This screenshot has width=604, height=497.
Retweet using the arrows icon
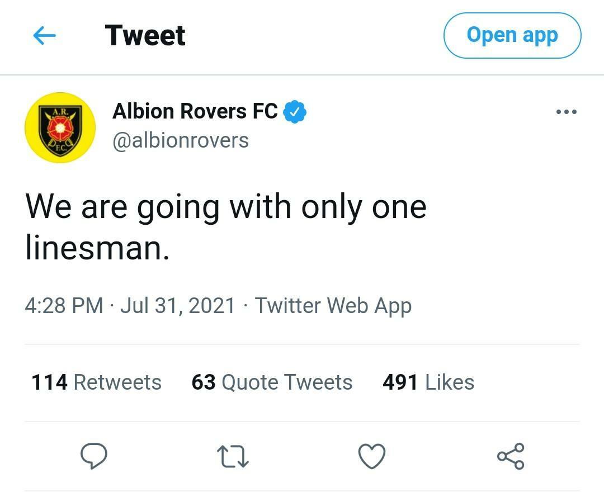[x=233, y=456]
